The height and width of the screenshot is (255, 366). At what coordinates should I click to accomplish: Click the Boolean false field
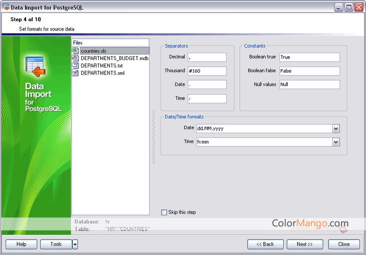tap(309, 71)
